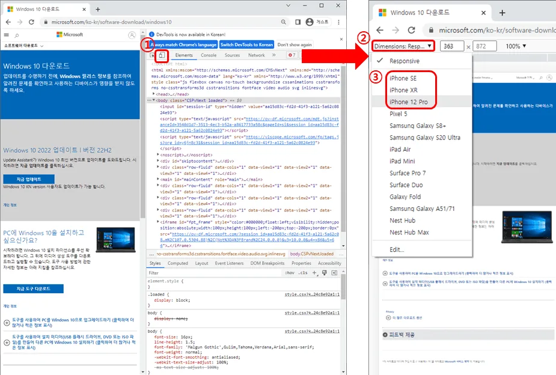Collapse the body CSPvNext loaded node
Viewport: 556px width, 375px height.
click(x=153, y=100)
